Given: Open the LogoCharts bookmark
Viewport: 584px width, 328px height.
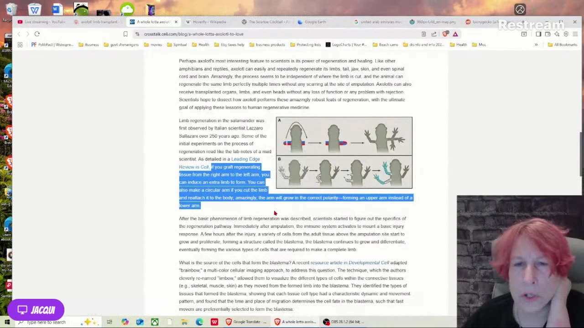Looking at the screenshot, I should pos(346,45).
